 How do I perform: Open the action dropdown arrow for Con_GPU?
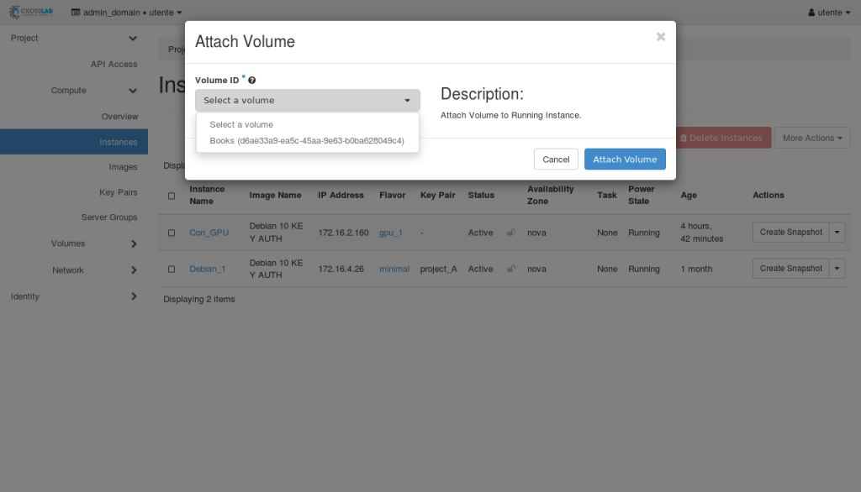tap(837, 233)
